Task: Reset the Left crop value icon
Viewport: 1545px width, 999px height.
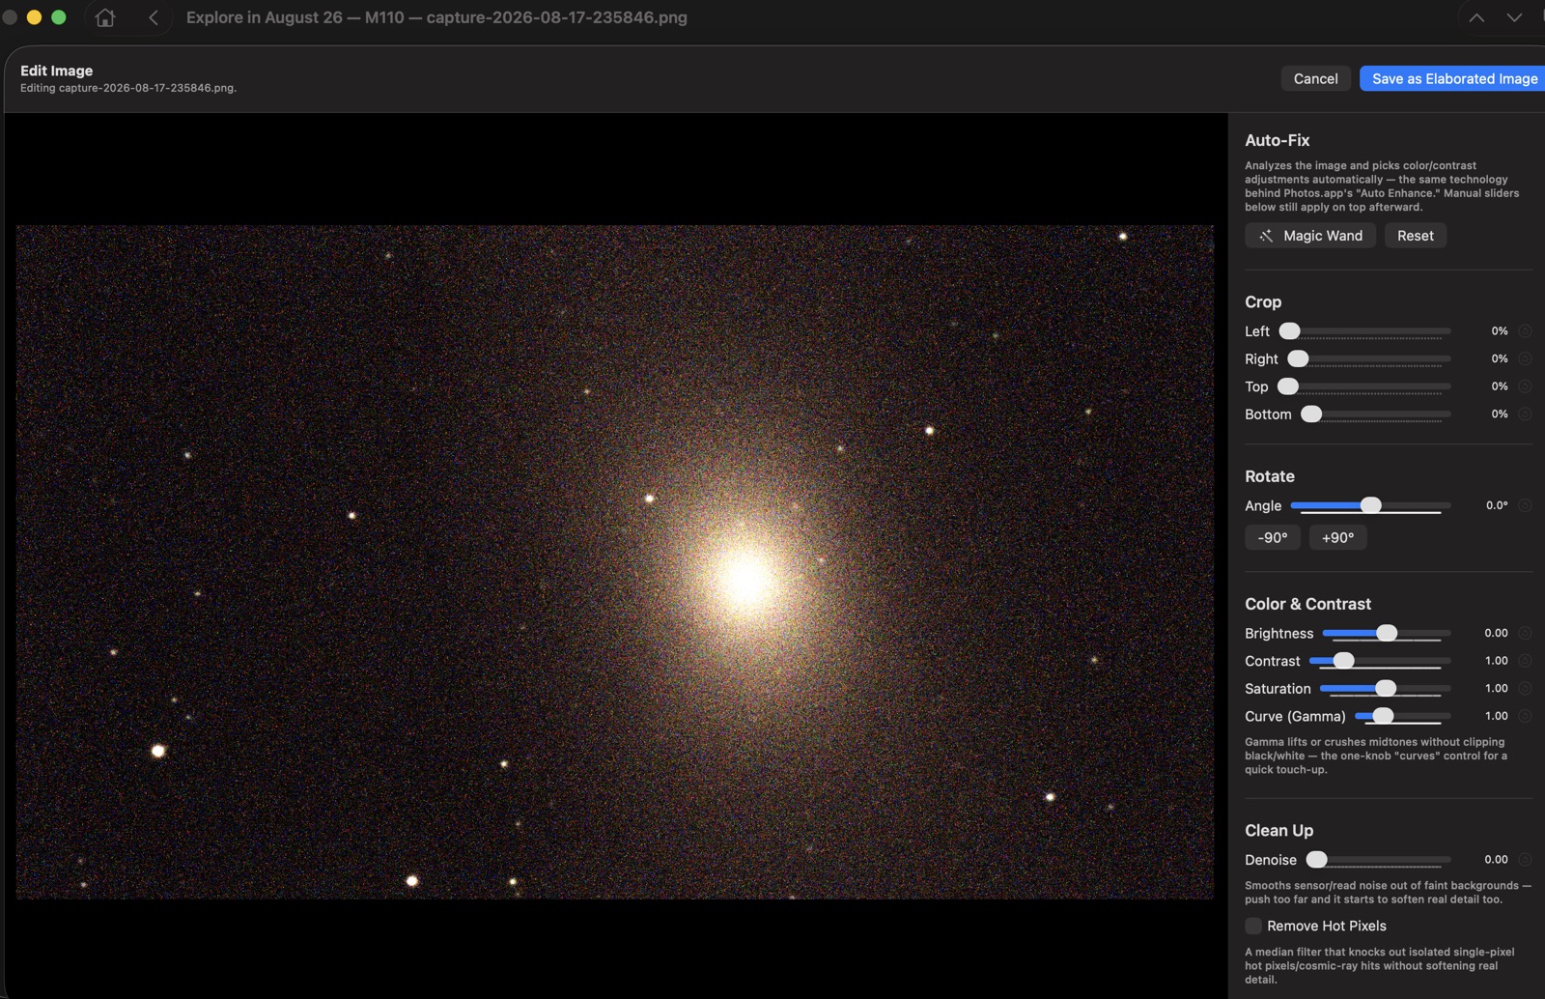Action: click(x=1525, y=331)
